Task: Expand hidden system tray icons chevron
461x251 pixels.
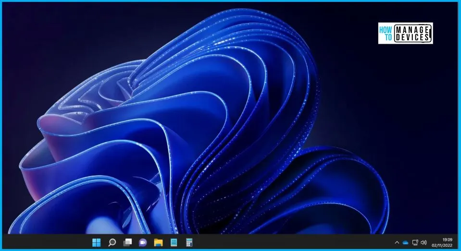Action: (x=397, y=242)
